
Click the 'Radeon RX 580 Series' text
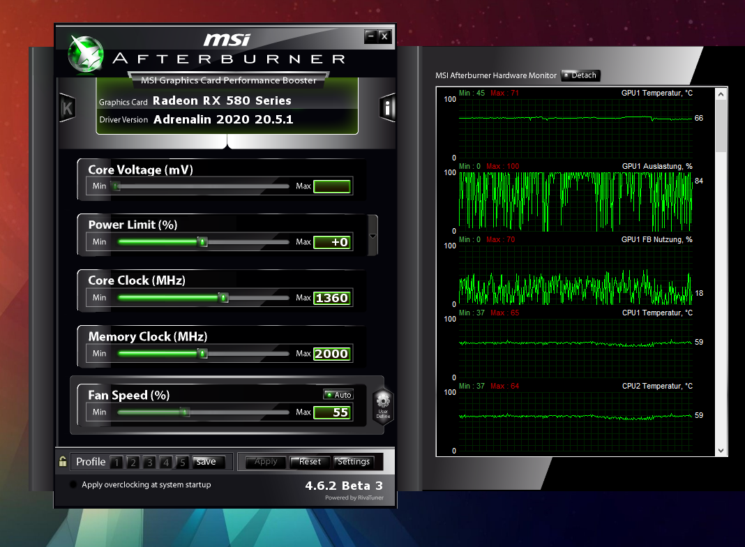222,100
